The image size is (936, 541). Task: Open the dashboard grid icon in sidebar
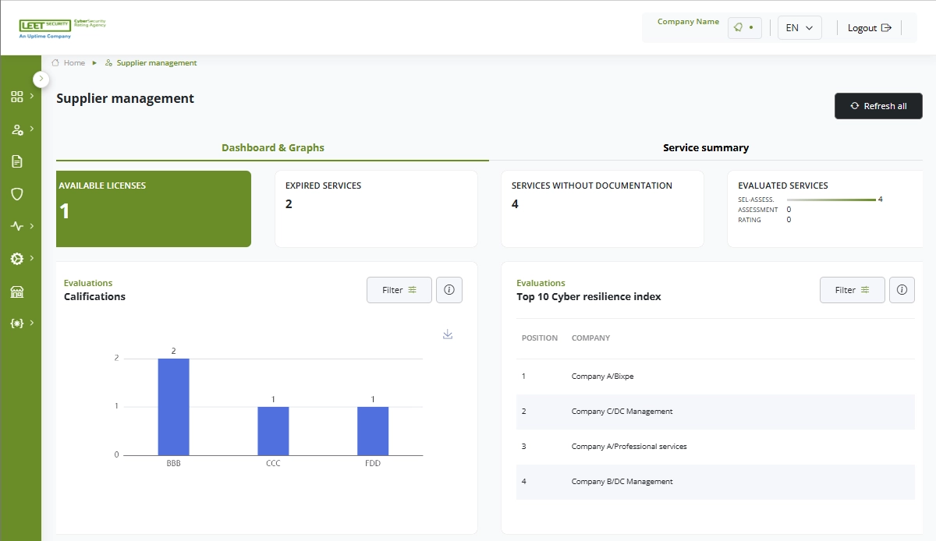tap(16, 97)
